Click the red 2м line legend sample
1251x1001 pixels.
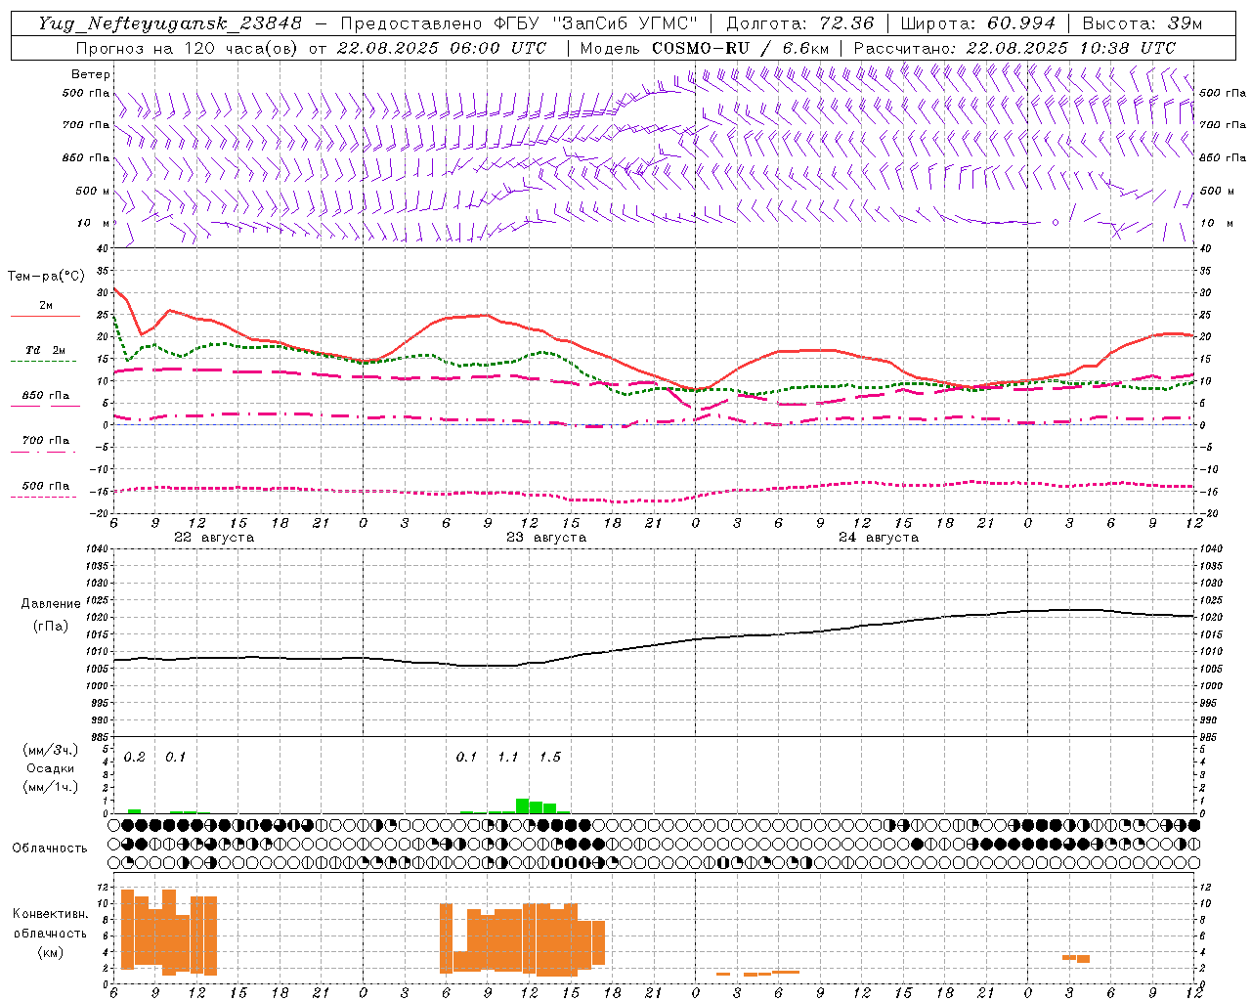[45, 317]
